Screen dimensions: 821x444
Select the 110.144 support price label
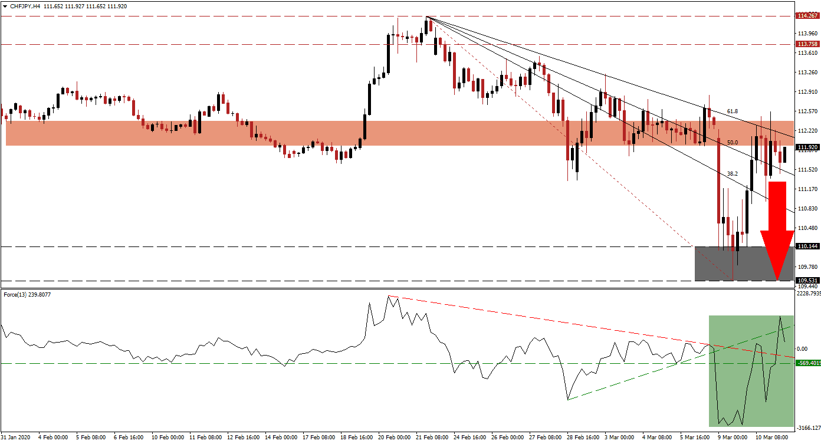807,246
